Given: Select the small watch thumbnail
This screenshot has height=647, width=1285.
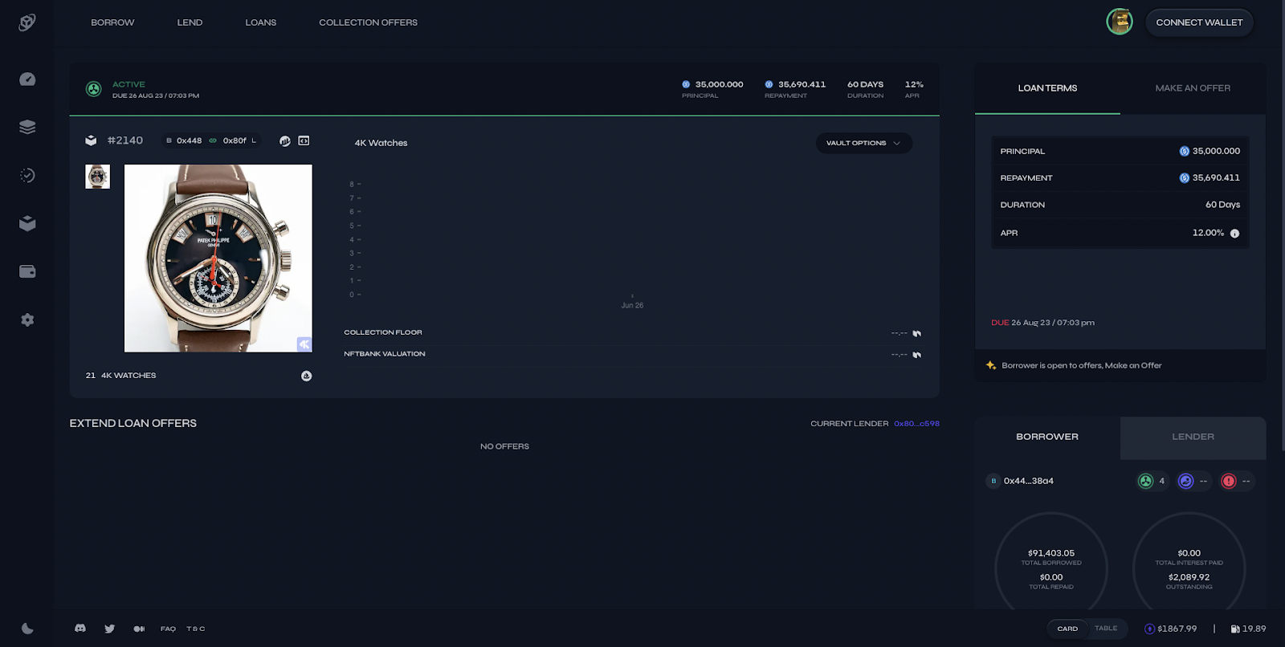Looking at the screenshot, I should click(97, 177).
